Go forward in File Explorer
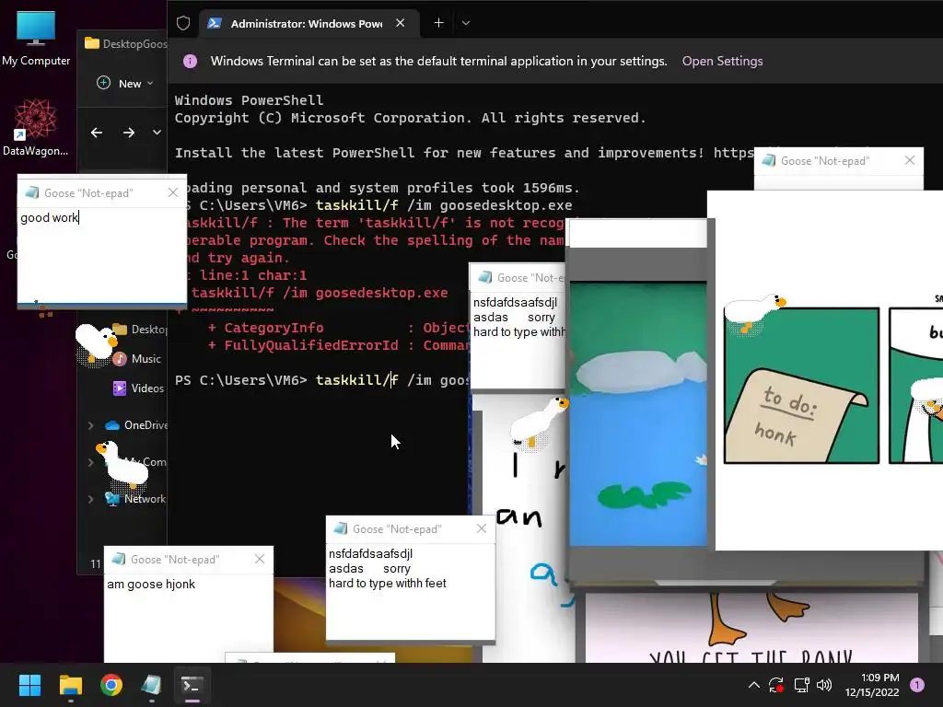This screenshot has width=943, height=707. pyautogui.click(x=129, y=133)
